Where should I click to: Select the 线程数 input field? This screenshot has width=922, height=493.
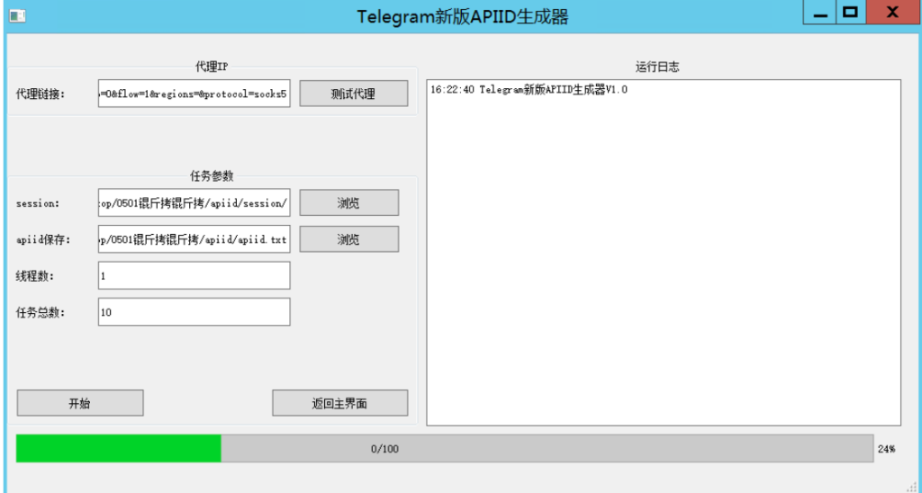(194, 275)
